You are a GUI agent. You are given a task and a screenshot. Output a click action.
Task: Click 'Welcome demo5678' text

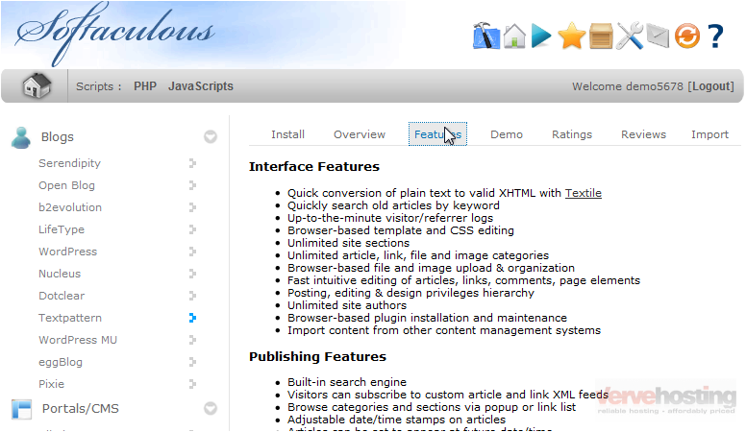point(628,86)
